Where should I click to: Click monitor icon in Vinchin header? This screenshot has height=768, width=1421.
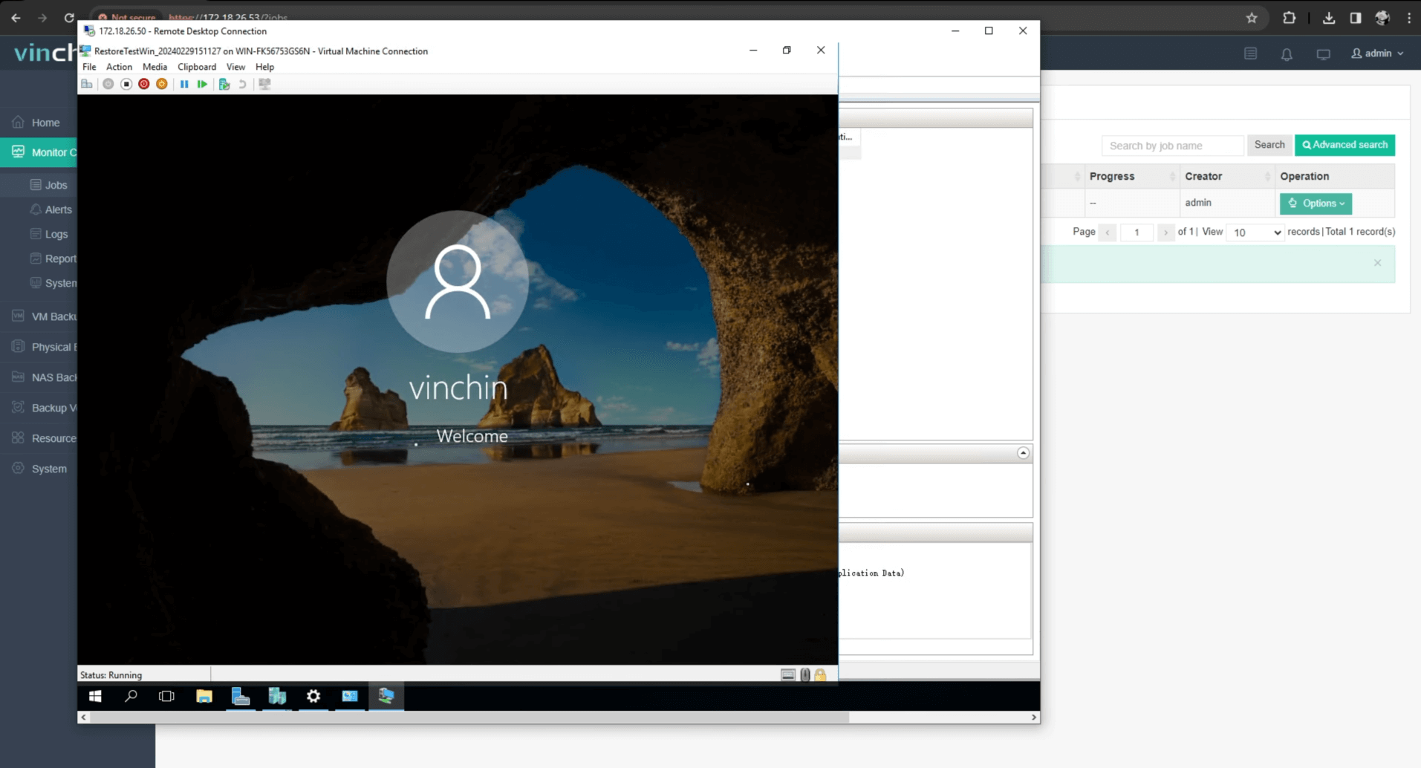1323,54
